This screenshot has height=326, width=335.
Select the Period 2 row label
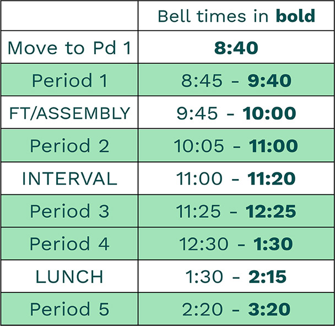pos(69,145)
